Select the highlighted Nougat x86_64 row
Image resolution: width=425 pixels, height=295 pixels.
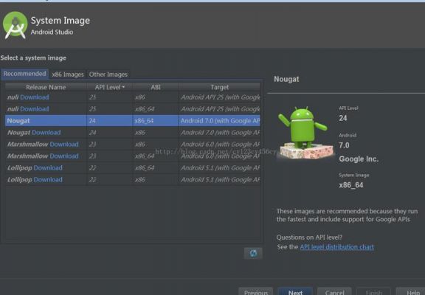(x=133, y=121)
